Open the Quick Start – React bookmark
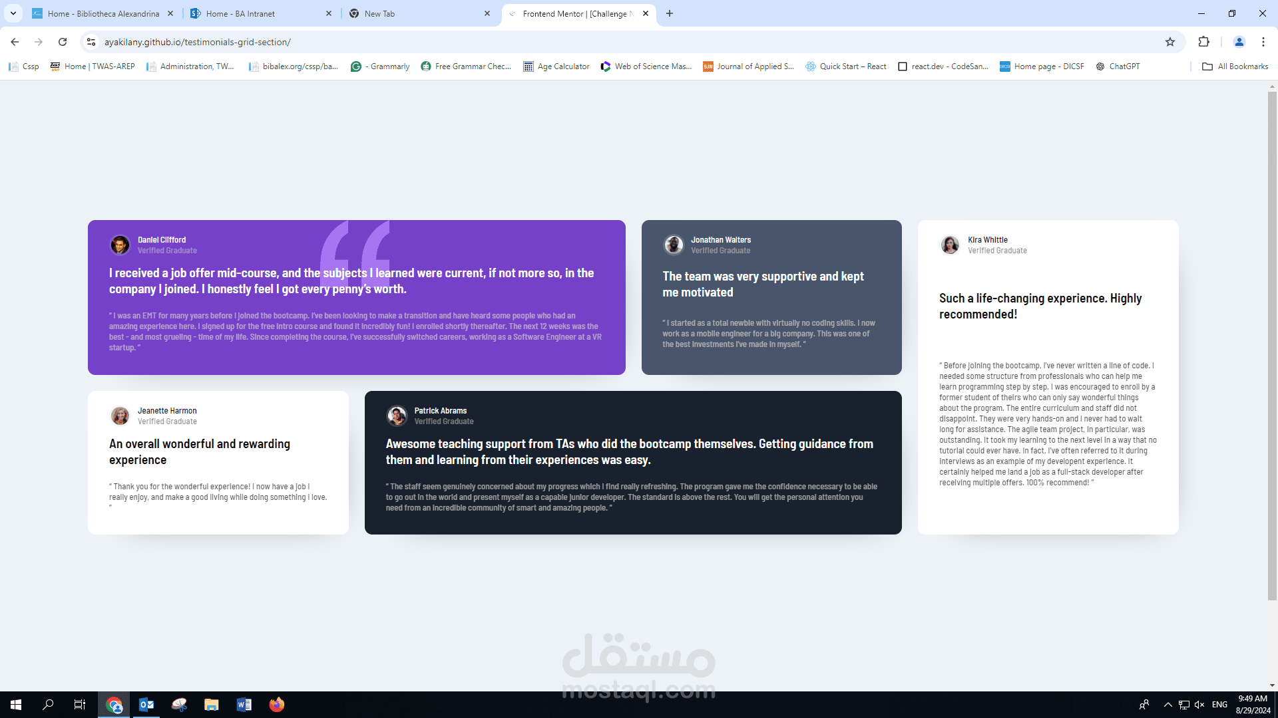The width and height of the screenshot is (1278, 718). 846,66
